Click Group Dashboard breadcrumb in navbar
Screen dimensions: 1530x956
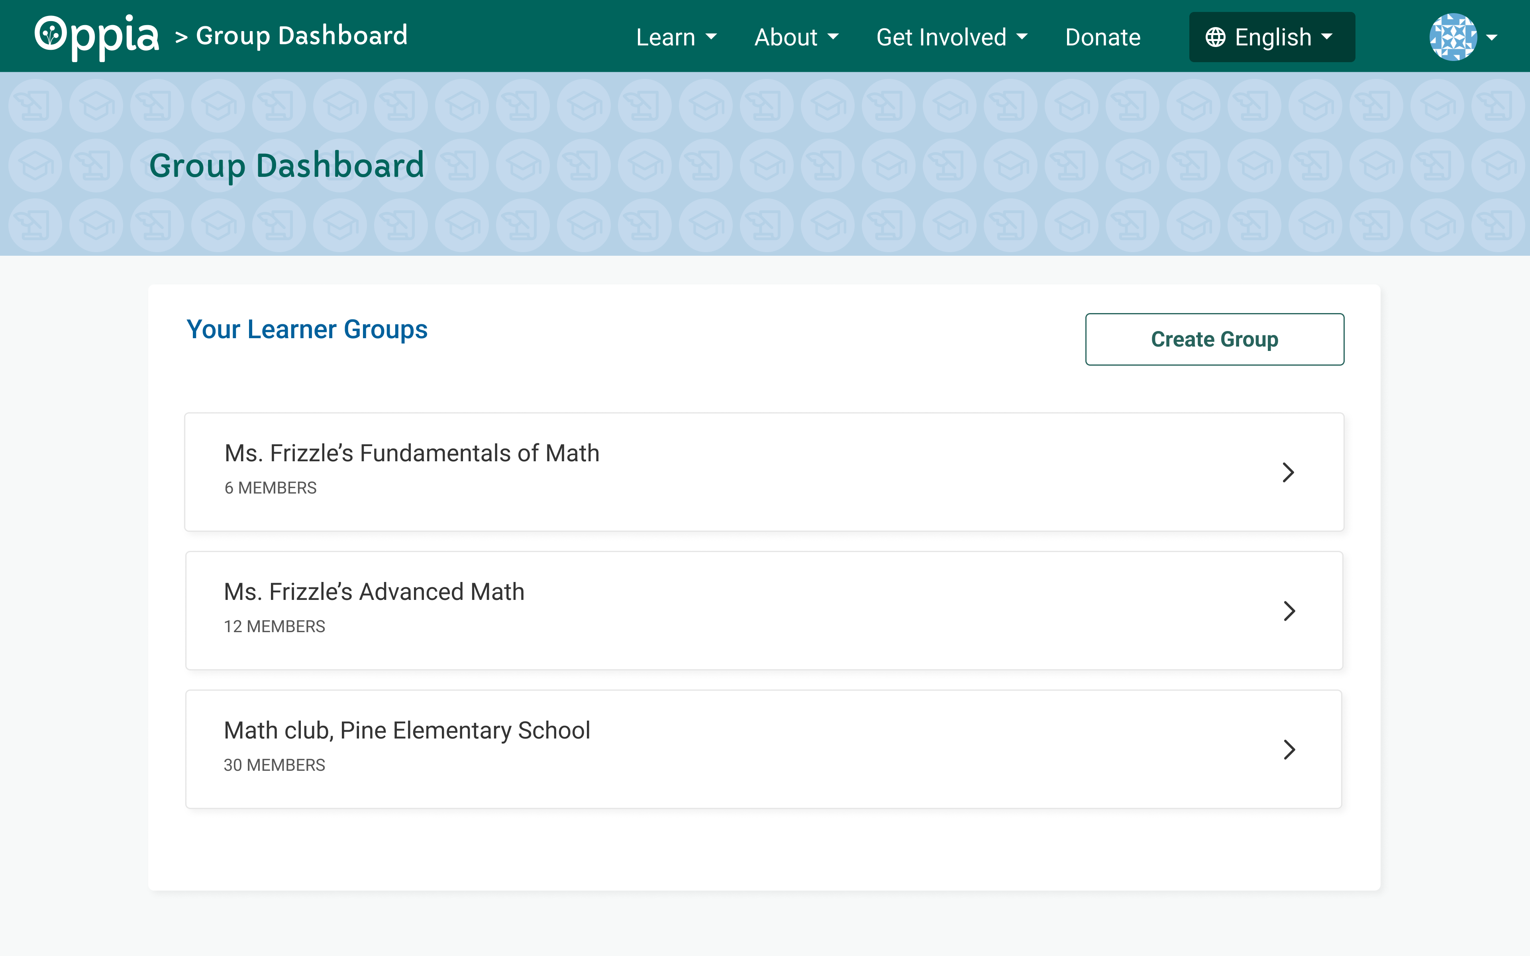point(302,36)
